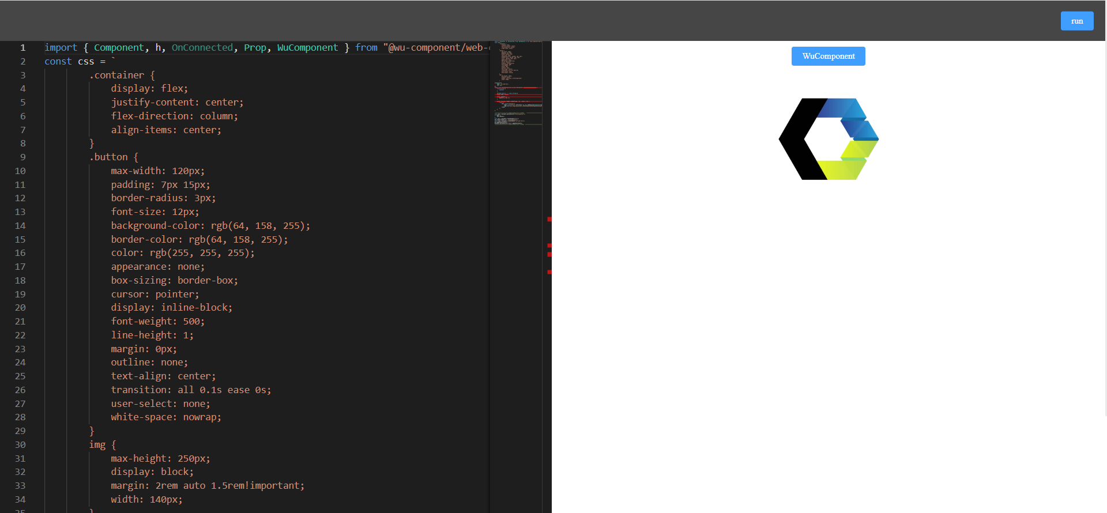Viewport: 1107px width, 513px height.
Task: Click line number 9 in the gutter
Action: (x=23, y=157)
